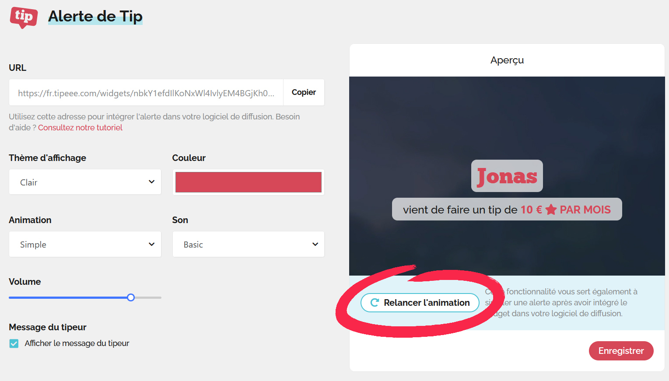Open the Son dropdown set to Basic

[x=248, y=244]
